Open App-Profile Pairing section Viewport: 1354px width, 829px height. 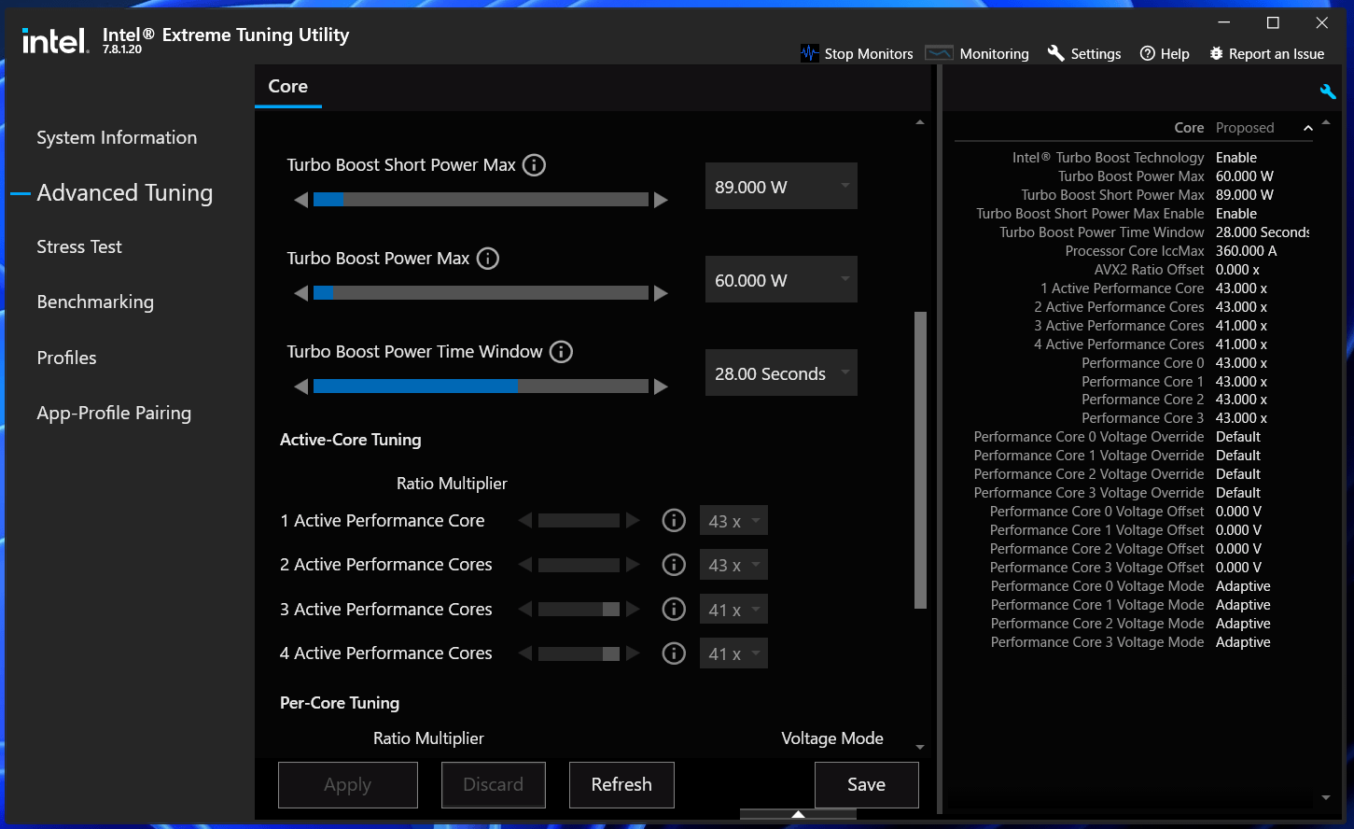[x=114, y=413]
